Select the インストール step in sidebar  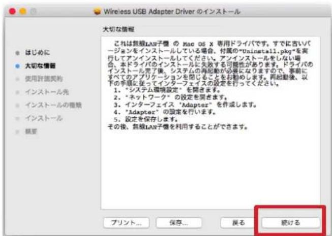tap(44, 118)
